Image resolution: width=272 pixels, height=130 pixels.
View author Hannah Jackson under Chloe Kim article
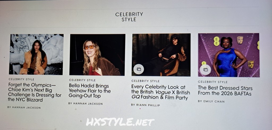[x=24, y=107]
